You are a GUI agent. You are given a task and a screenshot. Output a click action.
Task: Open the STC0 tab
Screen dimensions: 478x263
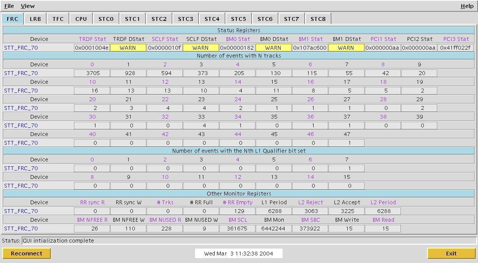(x=106, y=19)
